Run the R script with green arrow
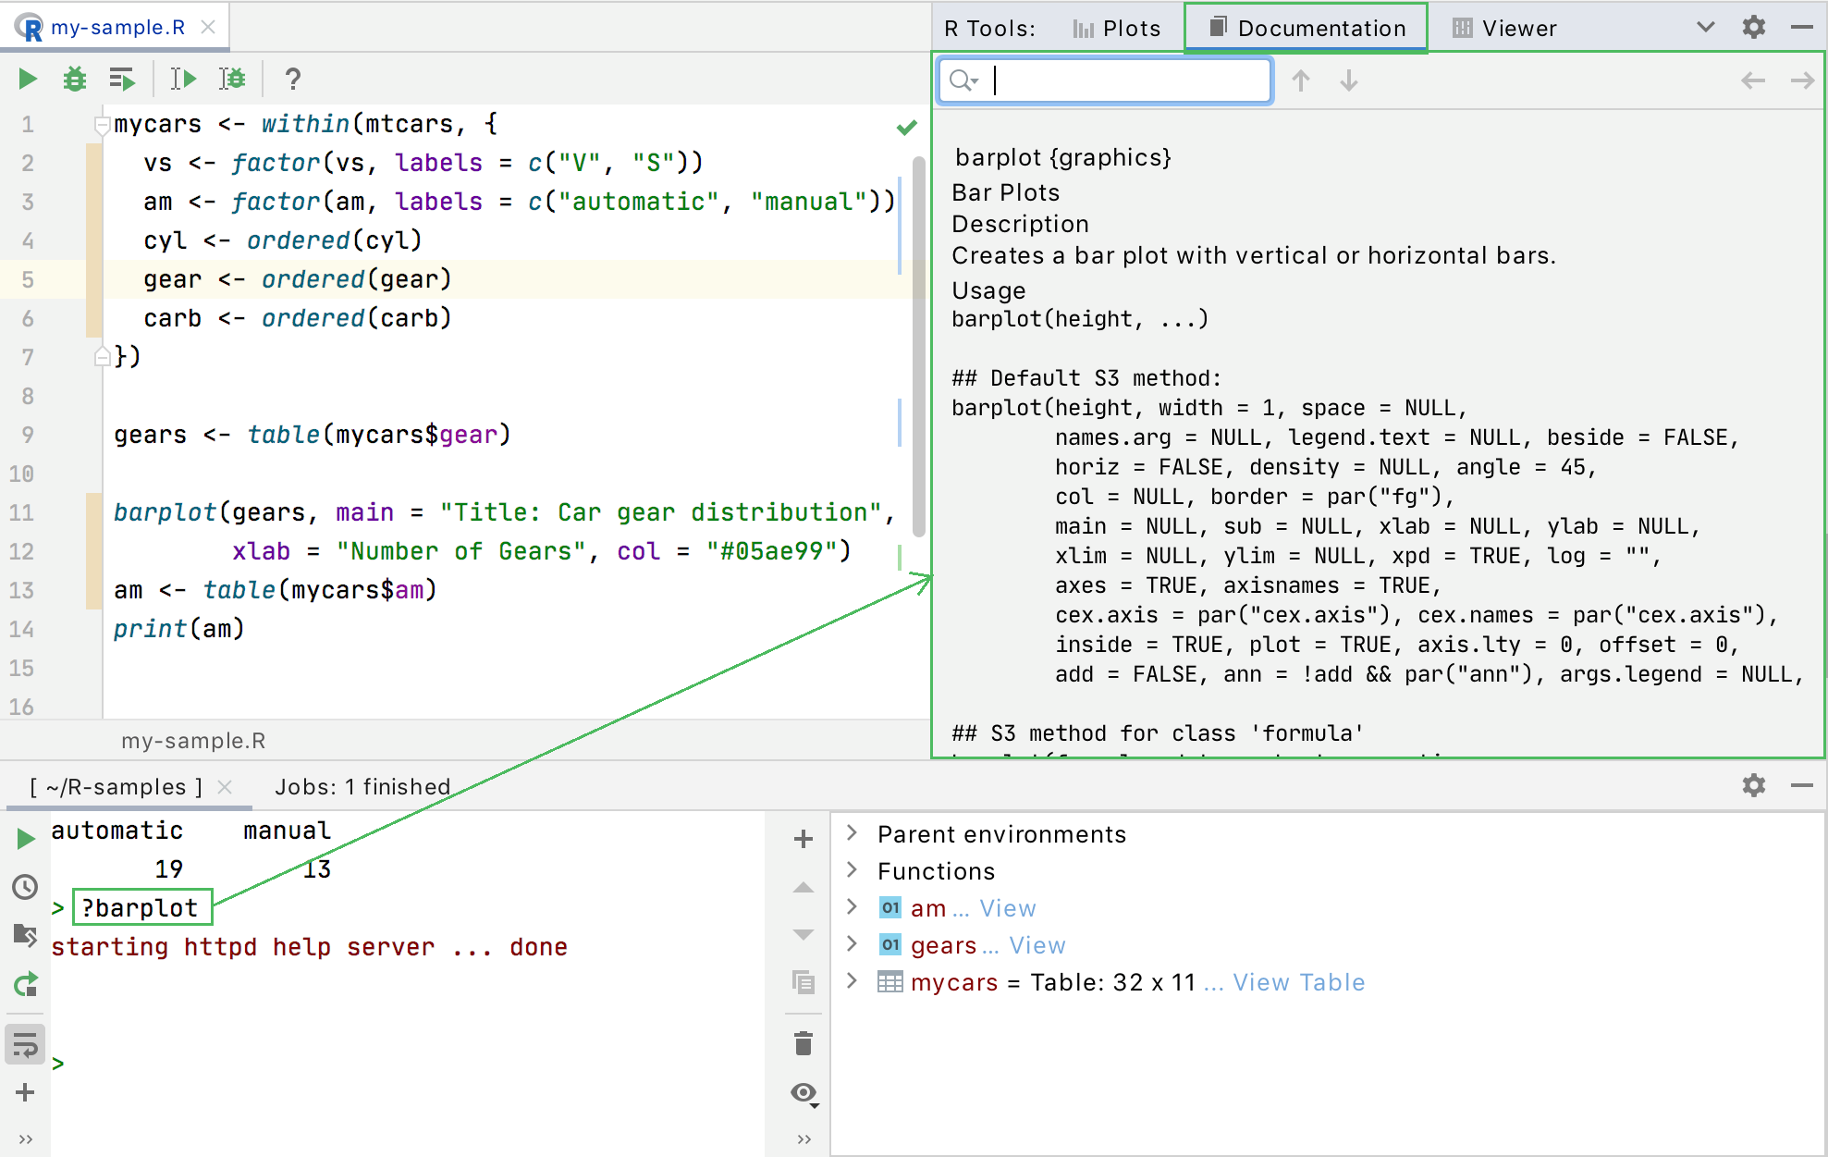The height and width of the screenshot is (1157, 1828). point(28,80)
